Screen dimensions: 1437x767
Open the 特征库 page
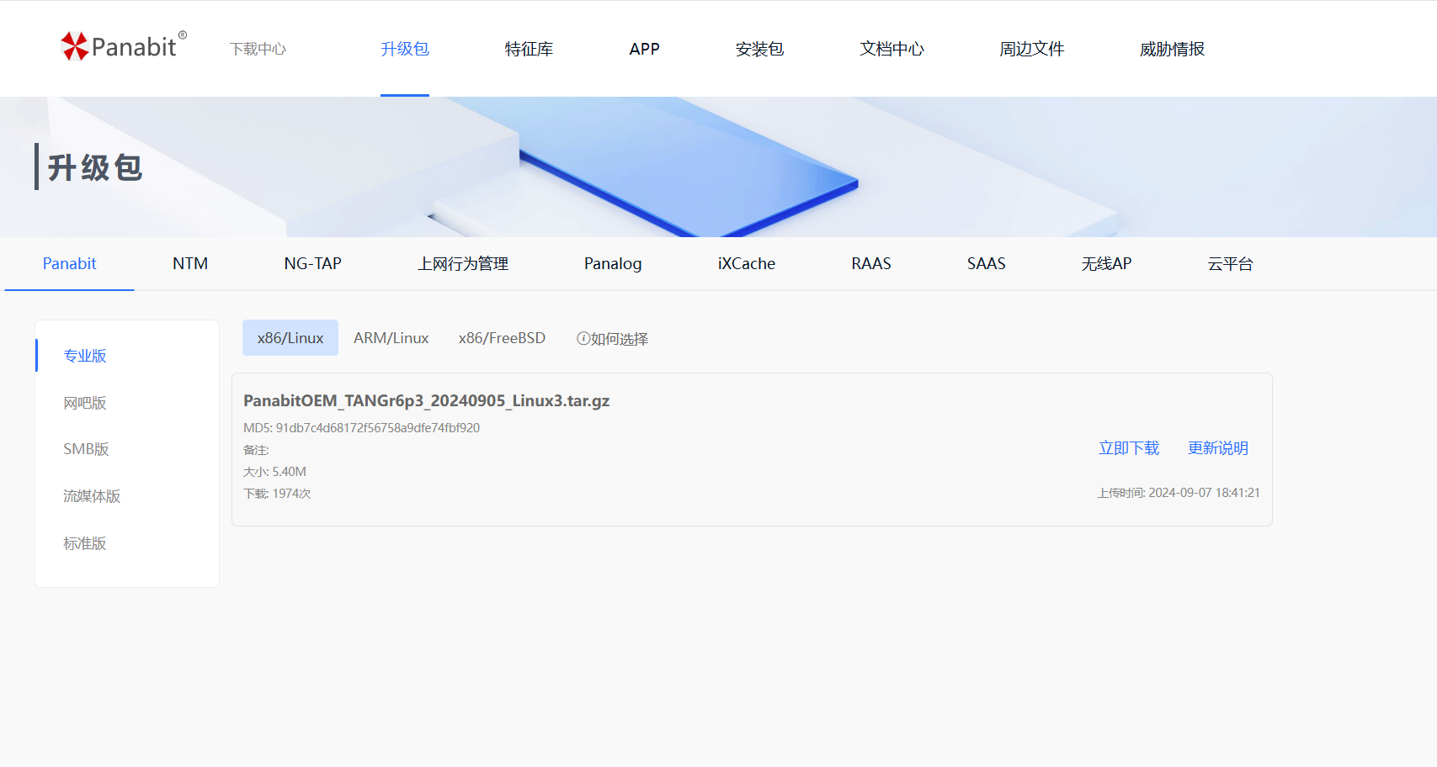(x=529, y=49)
